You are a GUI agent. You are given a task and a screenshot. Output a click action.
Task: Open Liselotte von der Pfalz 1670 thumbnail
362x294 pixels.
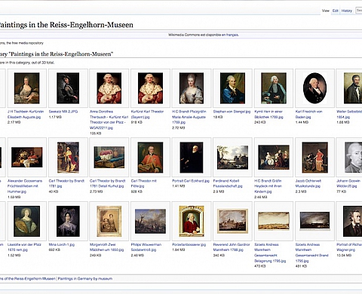(27, 221)
